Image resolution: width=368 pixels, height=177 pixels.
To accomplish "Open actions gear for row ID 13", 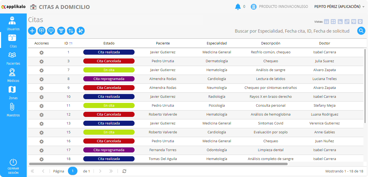I will click(x=42, y=124).
